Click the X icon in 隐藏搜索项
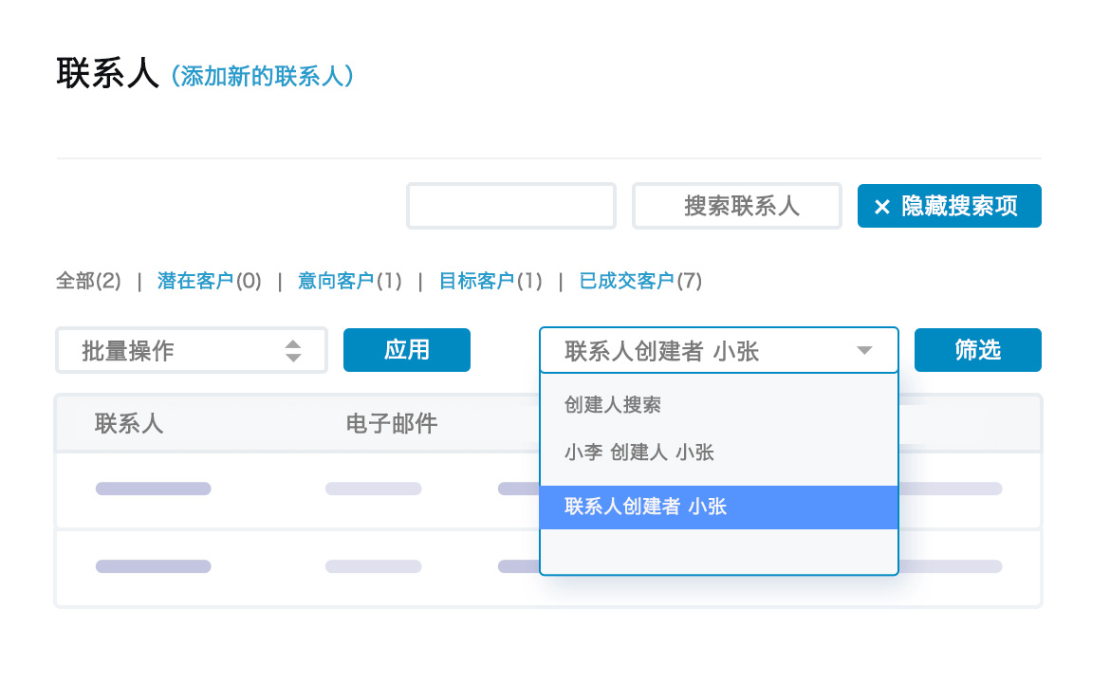This screenshot has width=1110, height=683. [x=882, y=207]
